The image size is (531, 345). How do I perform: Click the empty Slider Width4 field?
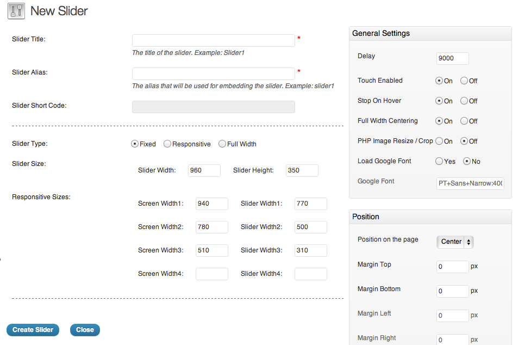311,274
